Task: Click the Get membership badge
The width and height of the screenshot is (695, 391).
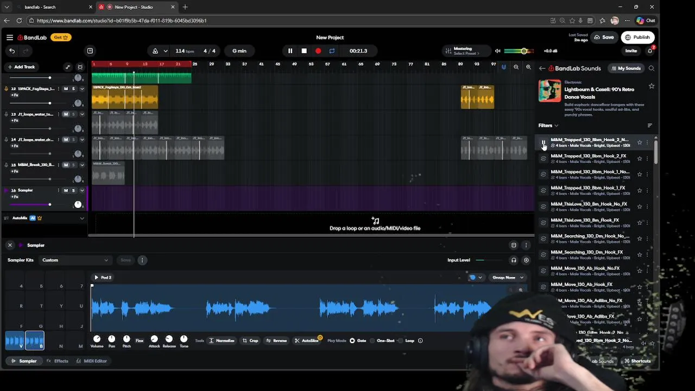Action: click(x=61, y=37)
